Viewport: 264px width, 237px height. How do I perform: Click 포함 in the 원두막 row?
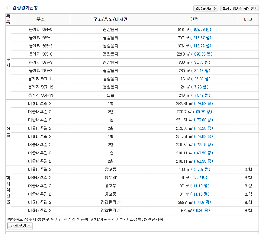point(248,178)
